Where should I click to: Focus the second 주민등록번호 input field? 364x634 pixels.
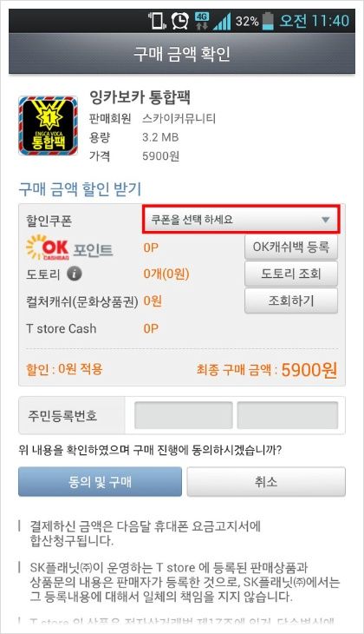click(288, 415)
